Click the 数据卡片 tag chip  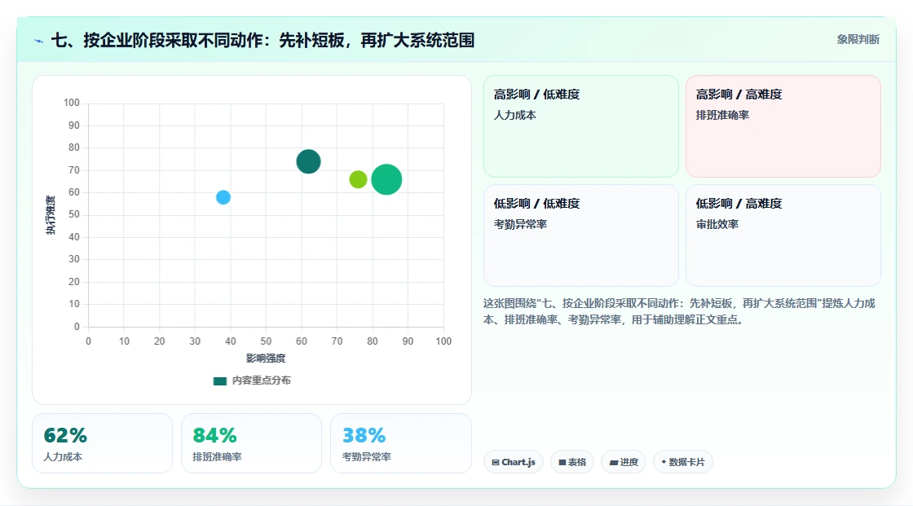682,462
